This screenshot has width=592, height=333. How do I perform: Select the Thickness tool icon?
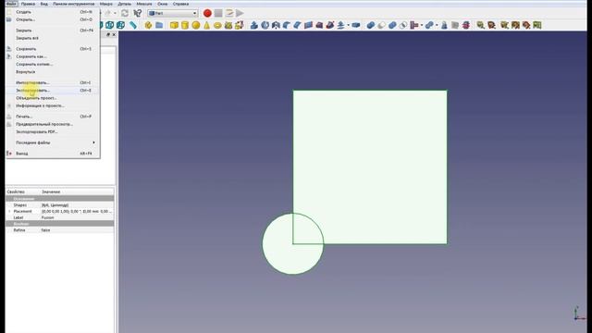click(x=355, y=25)
